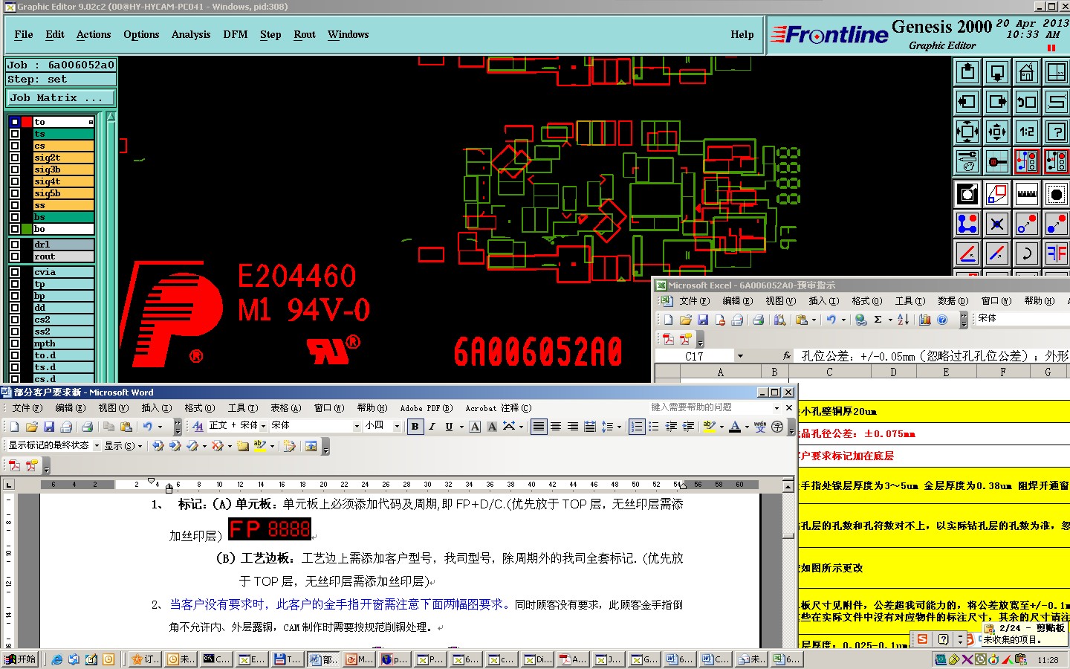
Task: Click Word highlight color button
Action: tap(709, 426)
